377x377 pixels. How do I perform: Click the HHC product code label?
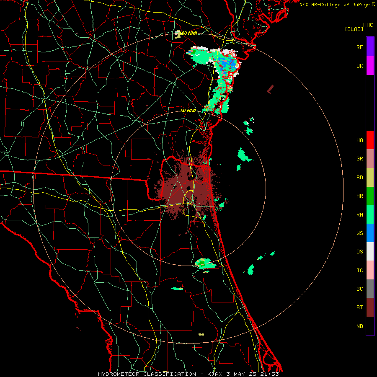coord(368,25)
